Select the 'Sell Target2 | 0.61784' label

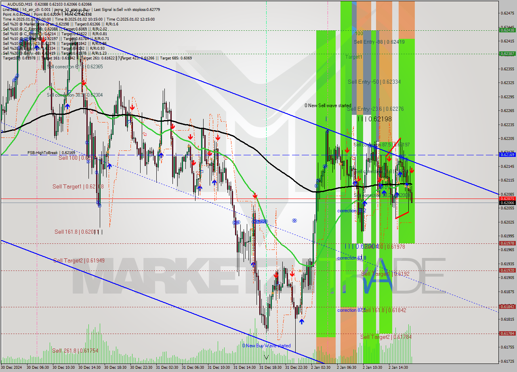[x=387, y=337]
